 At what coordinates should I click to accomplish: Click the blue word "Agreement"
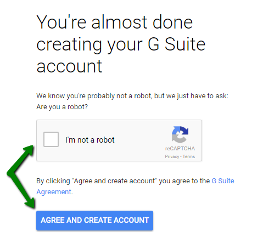[54, 192]
